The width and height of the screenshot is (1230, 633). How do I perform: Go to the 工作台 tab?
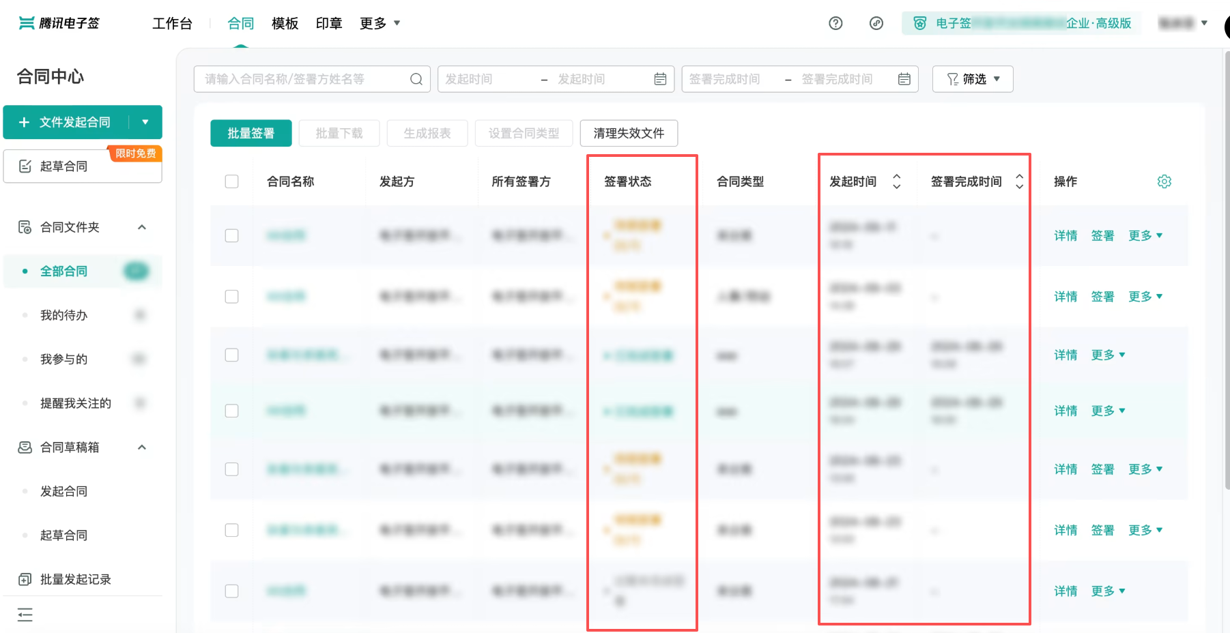coord(172,23)
